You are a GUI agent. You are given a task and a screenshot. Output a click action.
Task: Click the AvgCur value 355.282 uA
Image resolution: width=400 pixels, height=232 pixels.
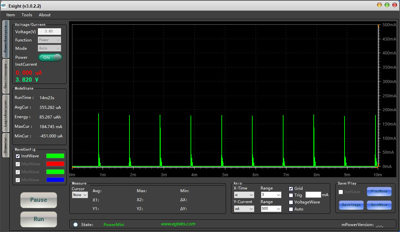tap(50, 108)
